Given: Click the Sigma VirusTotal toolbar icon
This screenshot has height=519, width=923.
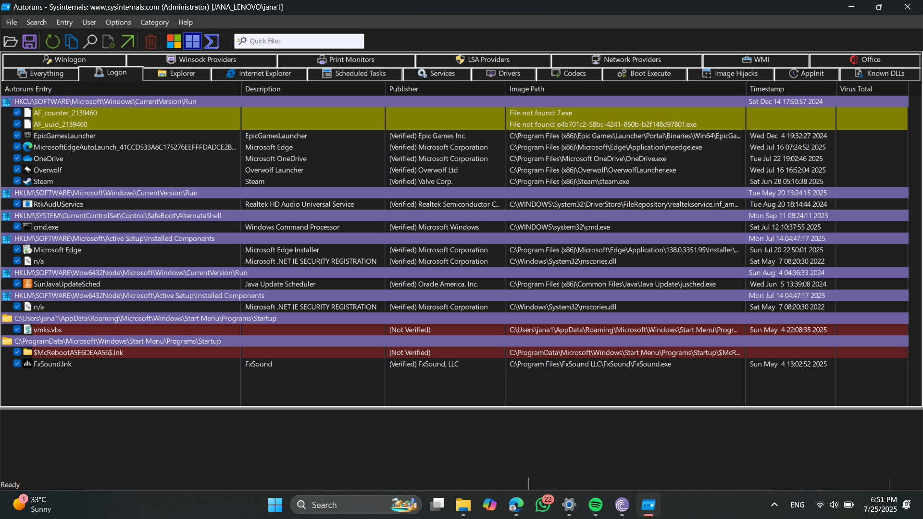Looking at the screenshot, I should [212, 41].
